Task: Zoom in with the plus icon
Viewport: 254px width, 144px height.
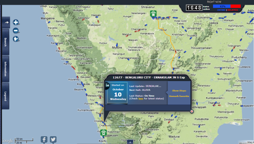Action: click(16, 22)
